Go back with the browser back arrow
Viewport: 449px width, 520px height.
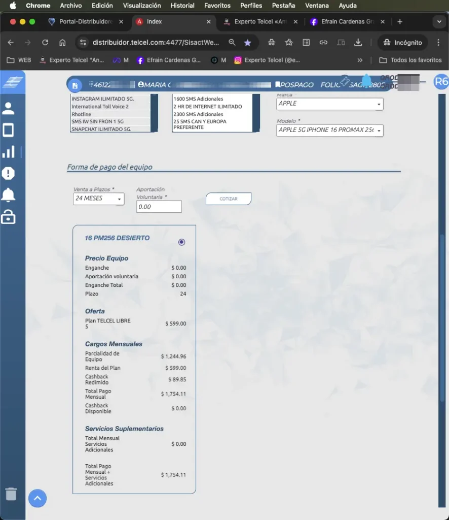click(x=11, y=43)
